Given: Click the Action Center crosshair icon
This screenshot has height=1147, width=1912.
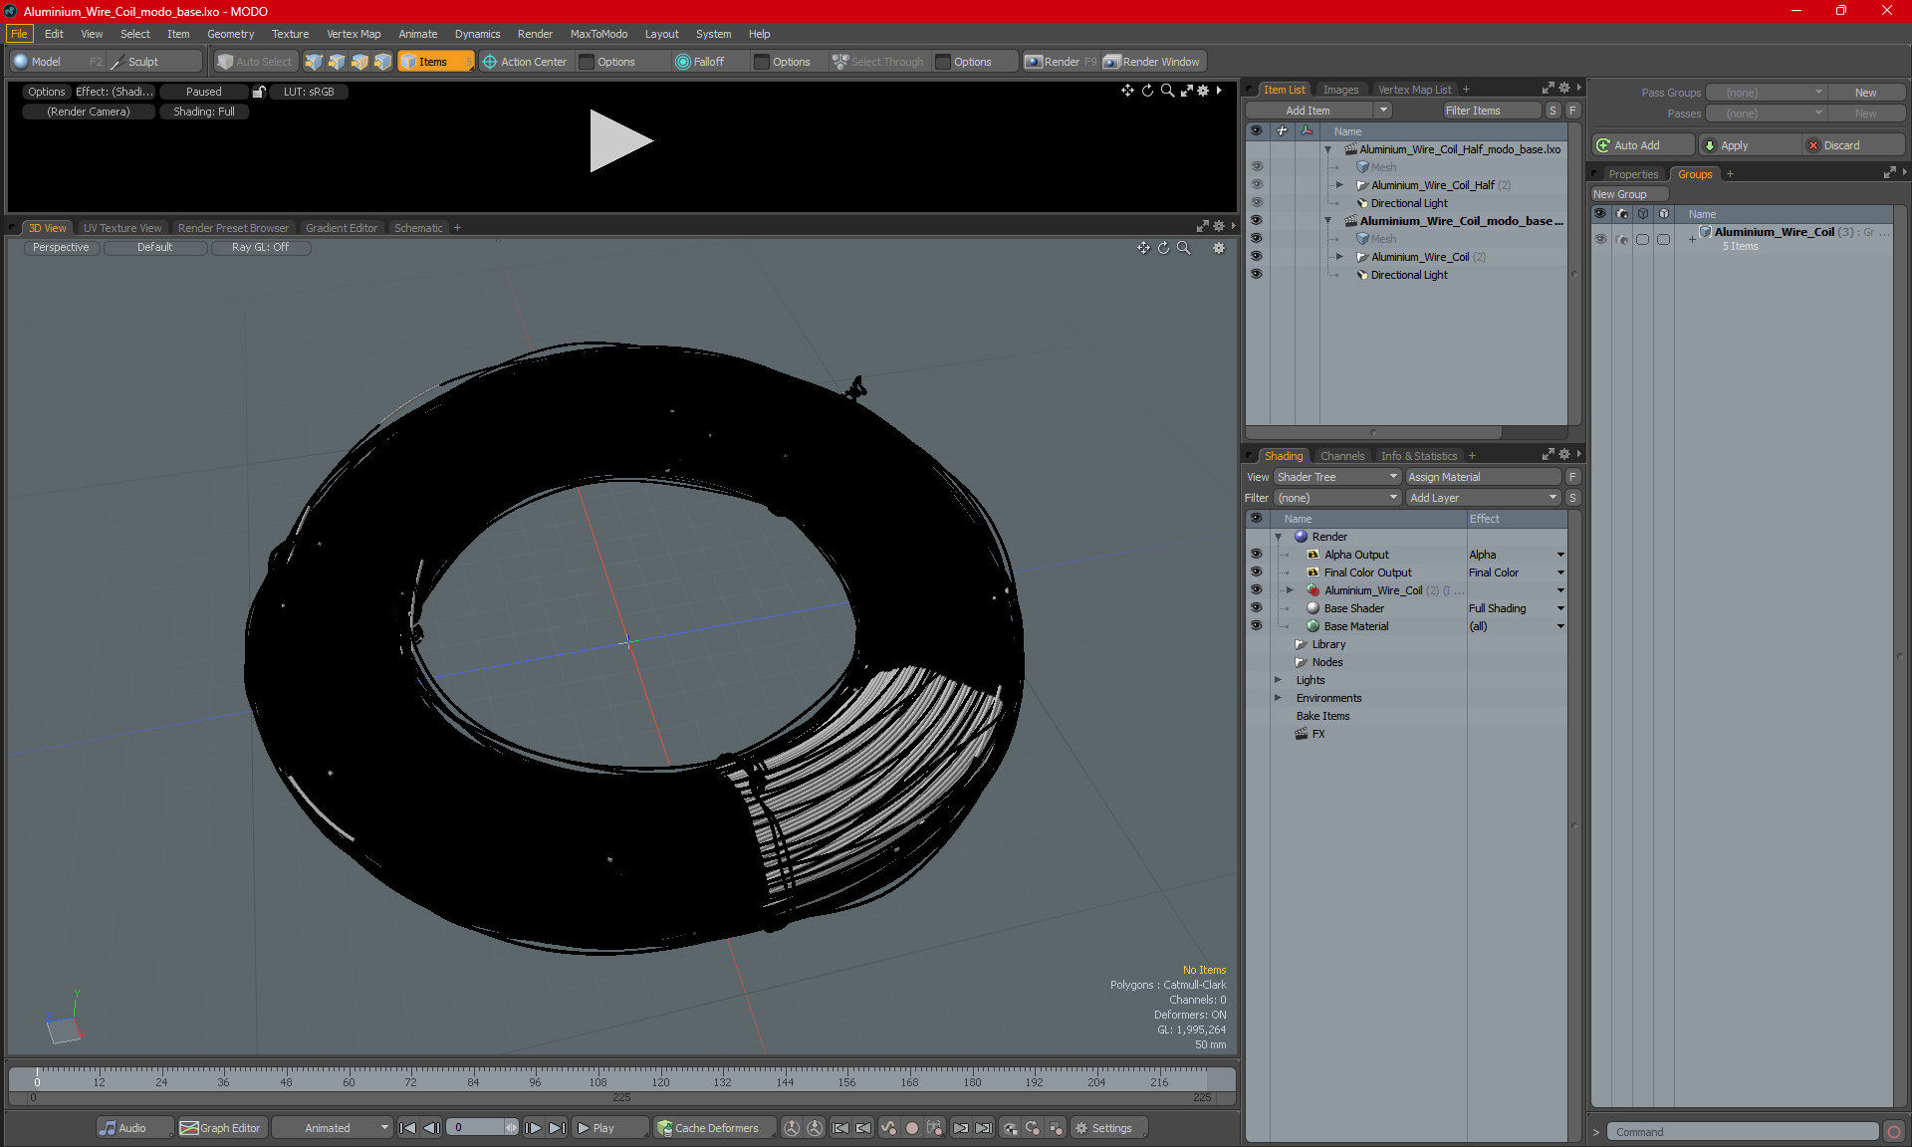Looking at the screenshot, I should 490,62.
